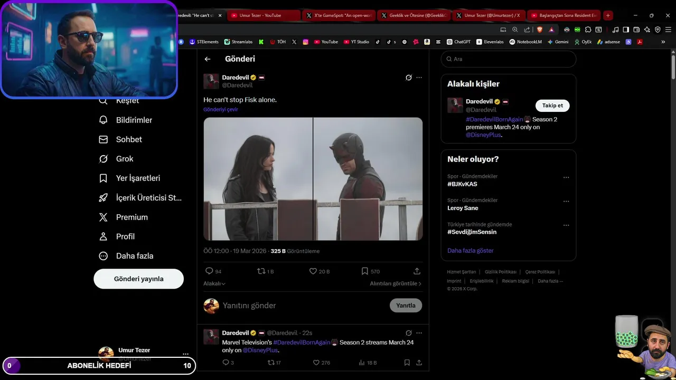Like the reply with 276 likes
The image size is (676, 380).
[321, 363]
